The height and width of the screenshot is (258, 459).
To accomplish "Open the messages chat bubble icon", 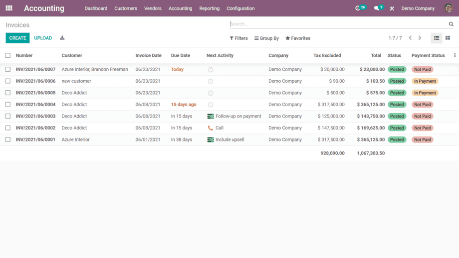I will pyautogui.click(x=377, y=8).
